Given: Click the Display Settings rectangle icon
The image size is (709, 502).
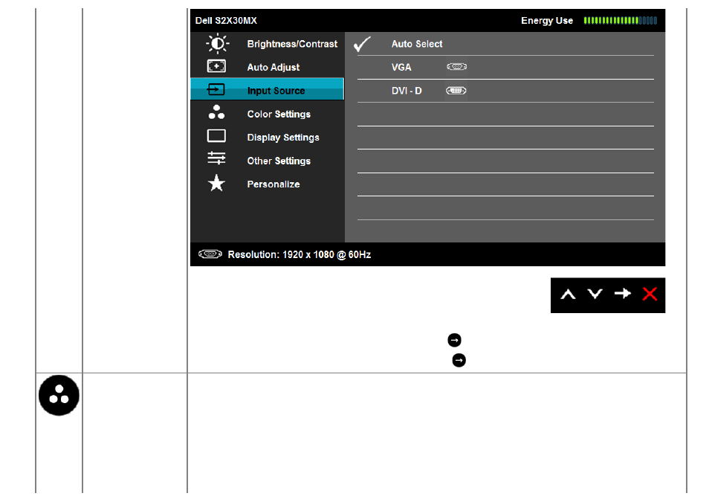Looking at the screenshot, I should (216, 136).
